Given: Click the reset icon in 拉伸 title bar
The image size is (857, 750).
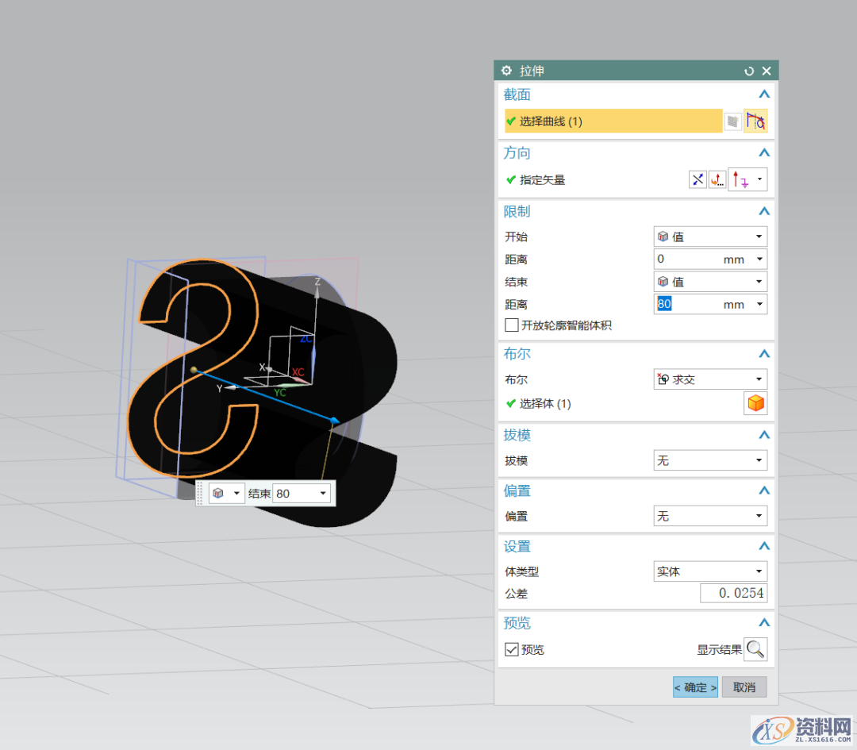Looking at the screenshot, I should pos(749,71).
